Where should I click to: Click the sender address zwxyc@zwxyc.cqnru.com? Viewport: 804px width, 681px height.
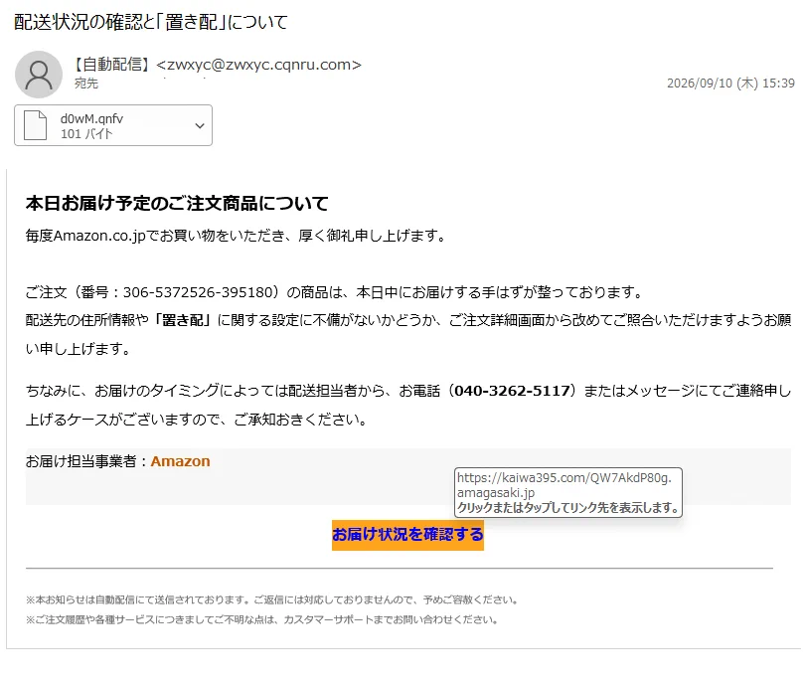point(259,65)
